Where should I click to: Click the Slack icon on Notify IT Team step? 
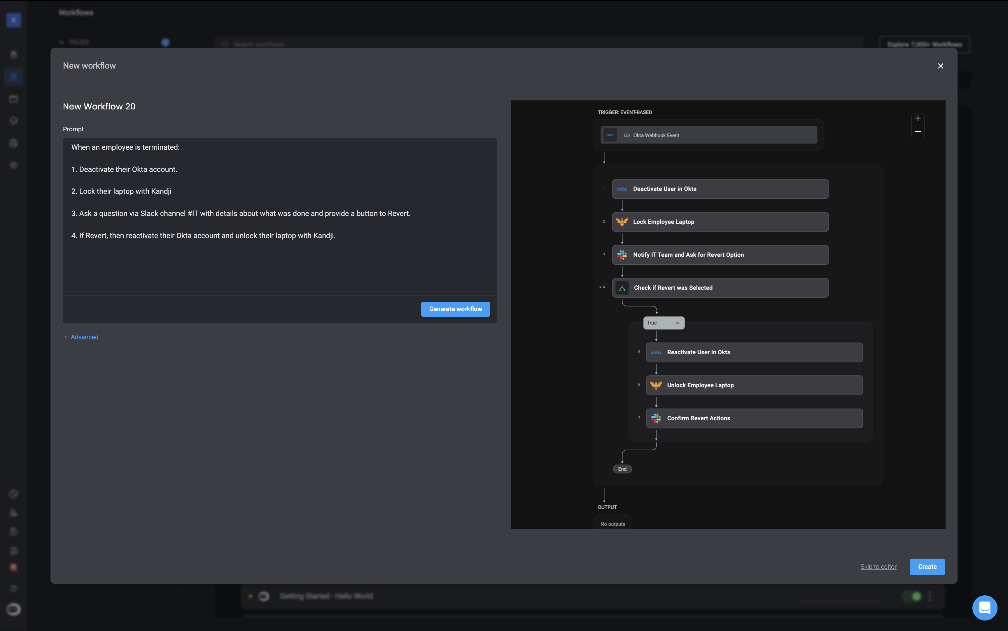pyautogui.click(x=622, y=255)
